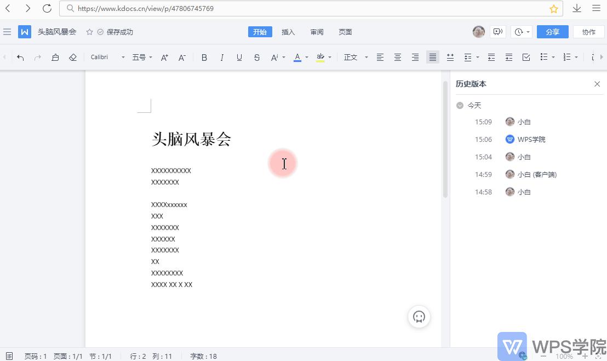The image size is (607, 361).
Task: Click the Format Painter icon
Action: coord(55,57)
